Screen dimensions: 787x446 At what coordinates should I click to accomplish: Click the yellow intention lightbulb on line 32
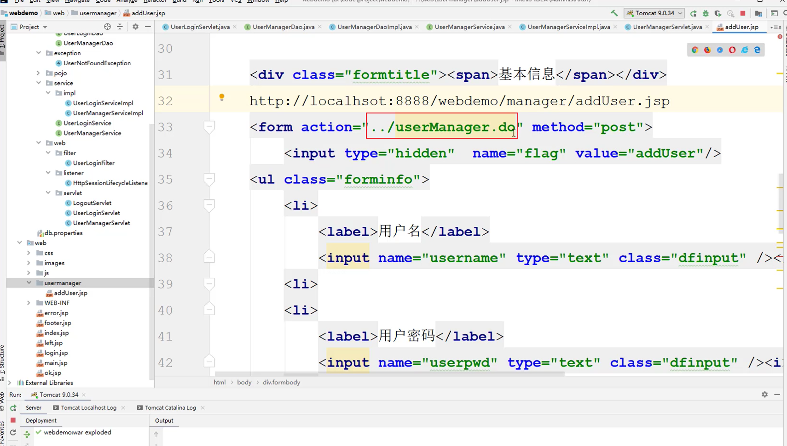[222, 97]
